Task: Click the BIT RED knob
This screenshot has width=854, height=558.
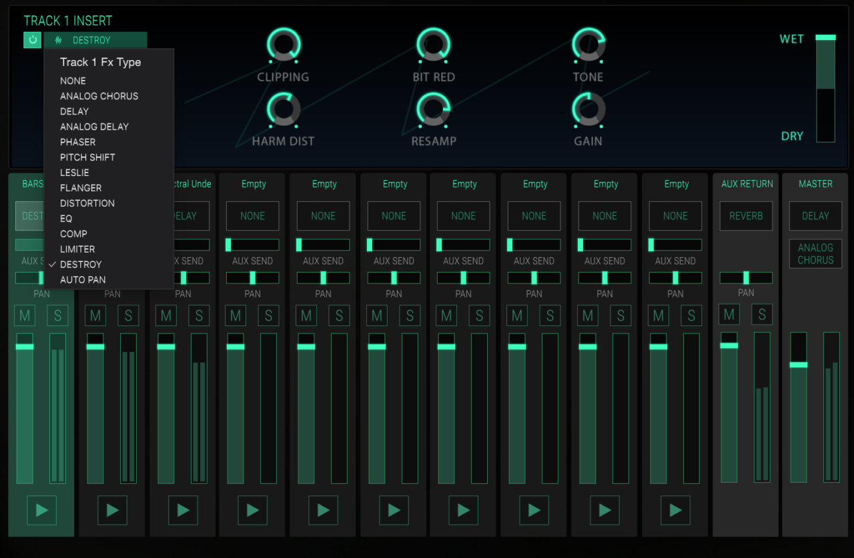Action: pyautogui.click(x=434, y=45)
